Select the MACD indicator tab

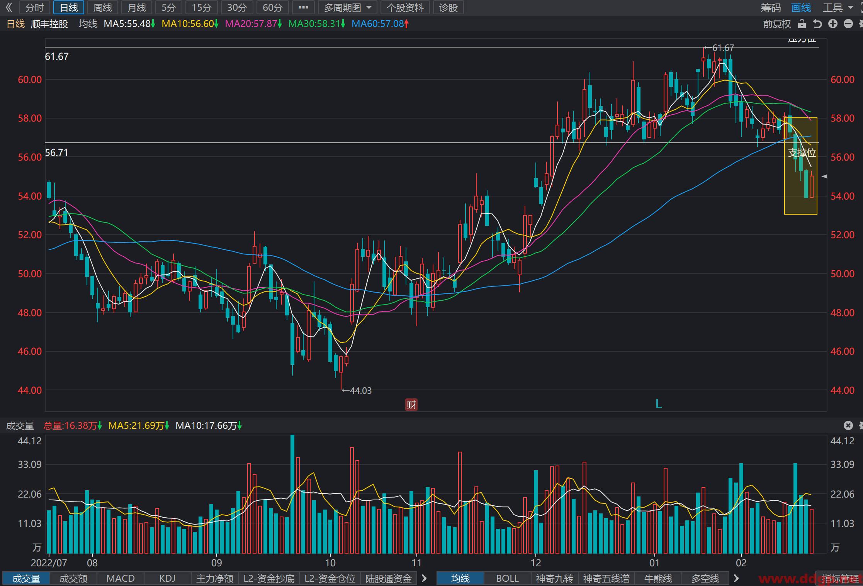[x=121, y=578]
